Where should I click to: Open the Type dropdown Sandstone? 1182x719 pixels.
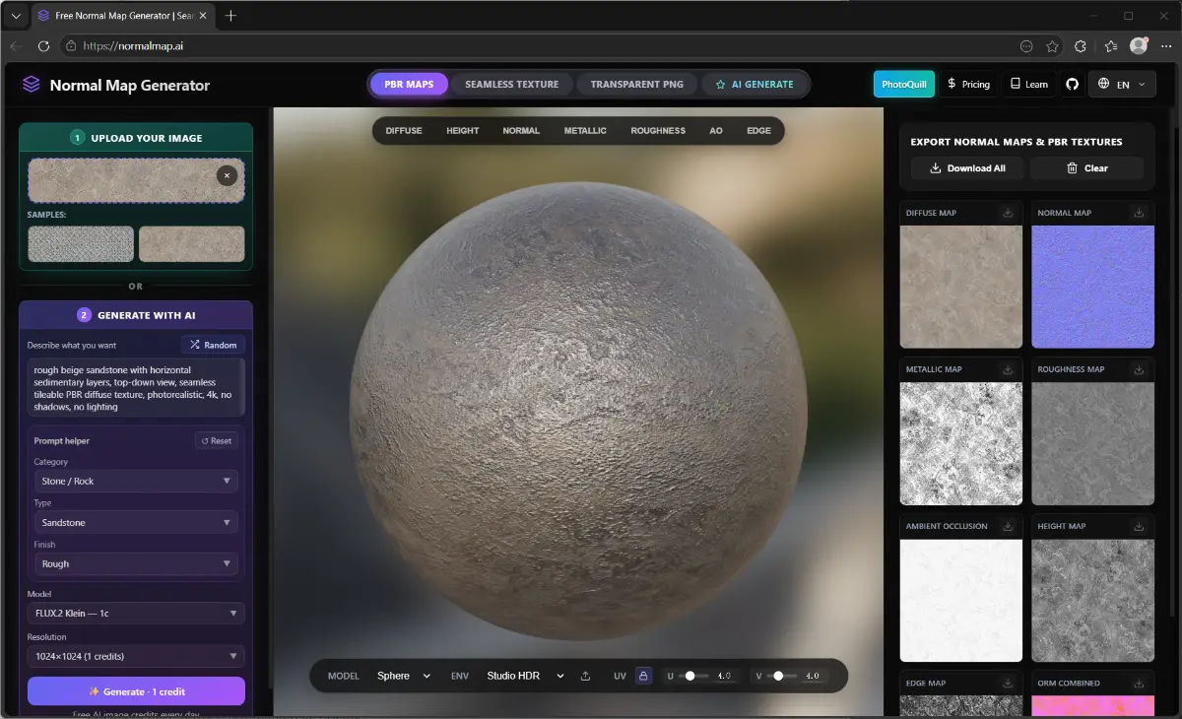[x=136, y=522]
